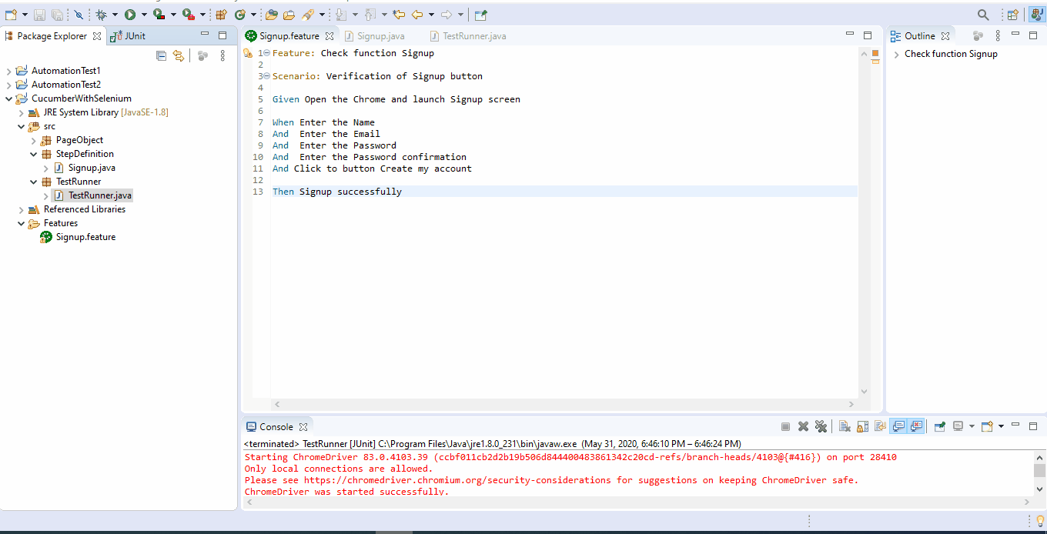Viewport: 1047px width, 534px height.
Task: Click the Save icon in main toolbar
Action: 39,15
